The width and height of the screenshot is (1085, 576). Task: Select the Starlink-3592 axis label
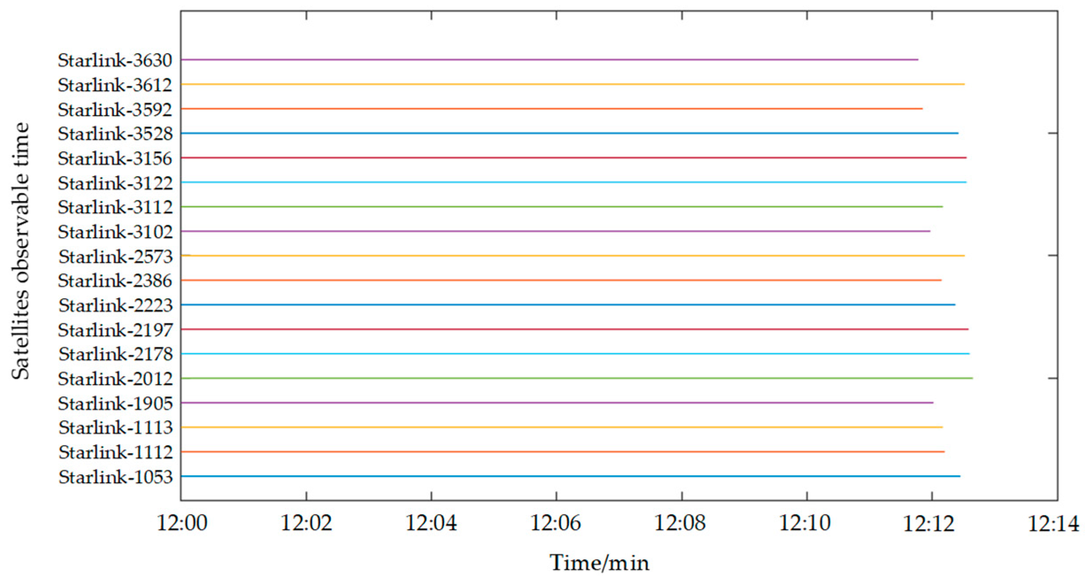115,109
